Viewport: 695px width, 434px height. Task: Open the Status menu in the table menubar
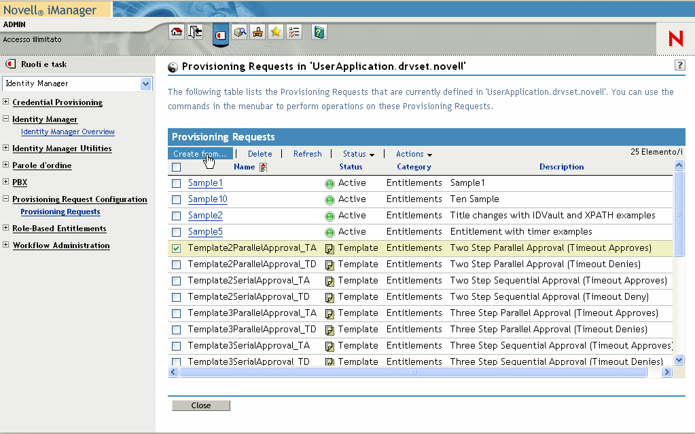click(358, 154)
